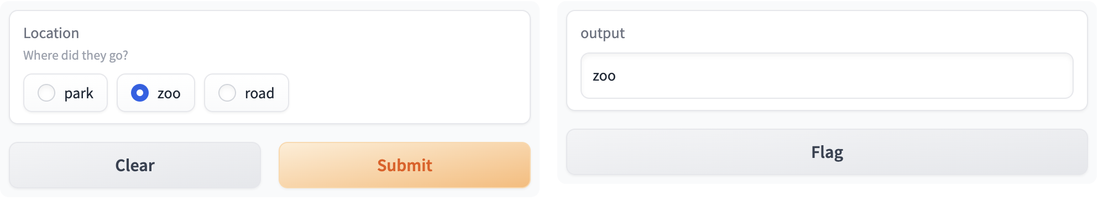Click the empty circle beside road
Viewport: 1098px width, 201px height.
227,93
